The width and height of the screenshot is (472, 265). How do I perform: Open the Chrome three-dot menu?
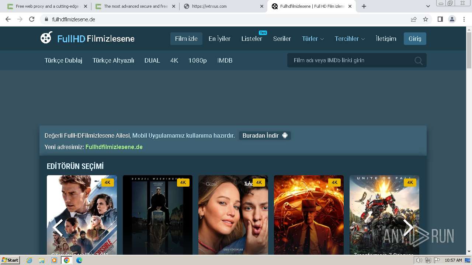pos(464,19)
